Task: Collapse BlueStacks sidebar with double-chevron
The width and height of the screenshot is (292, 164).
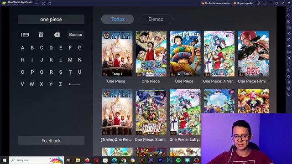Action: pos(288,3)
